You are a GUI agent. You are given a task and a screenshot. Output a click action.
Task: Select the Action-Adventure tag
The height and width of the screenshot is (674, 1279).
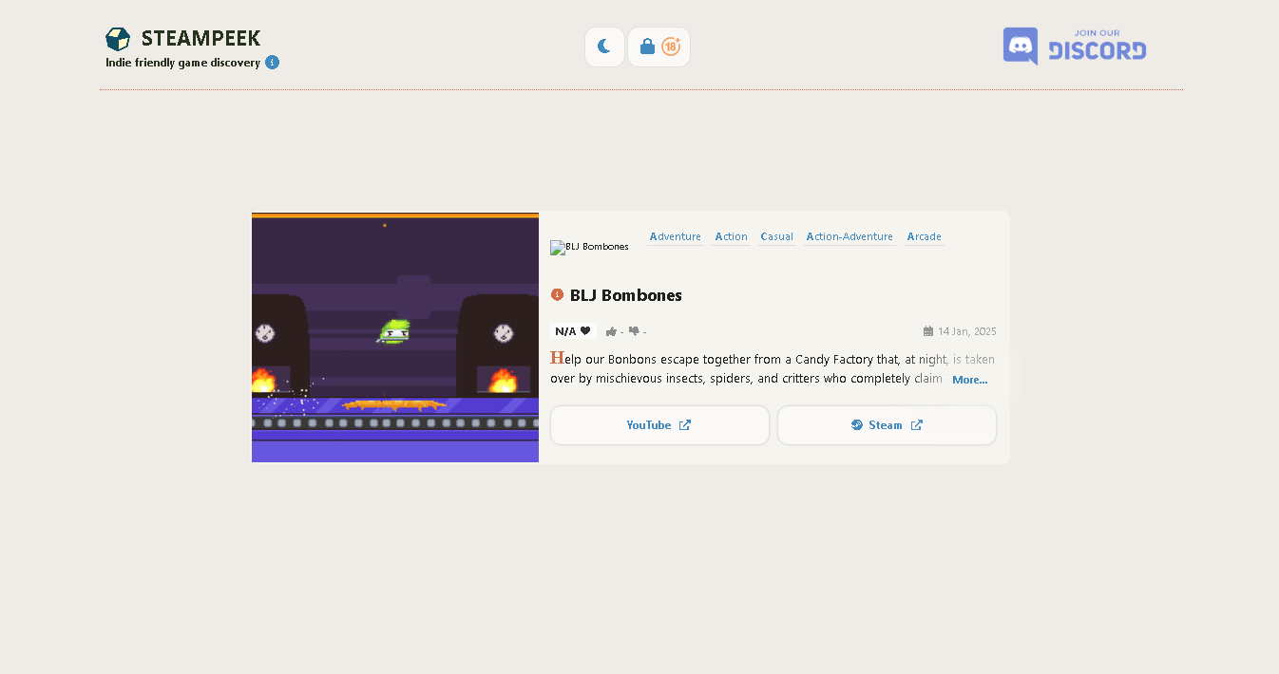click(x=849, y=236)
